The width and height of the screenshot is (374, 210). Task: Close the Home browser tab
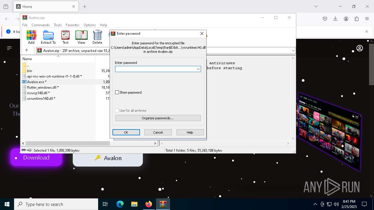(x=74, y=6)
